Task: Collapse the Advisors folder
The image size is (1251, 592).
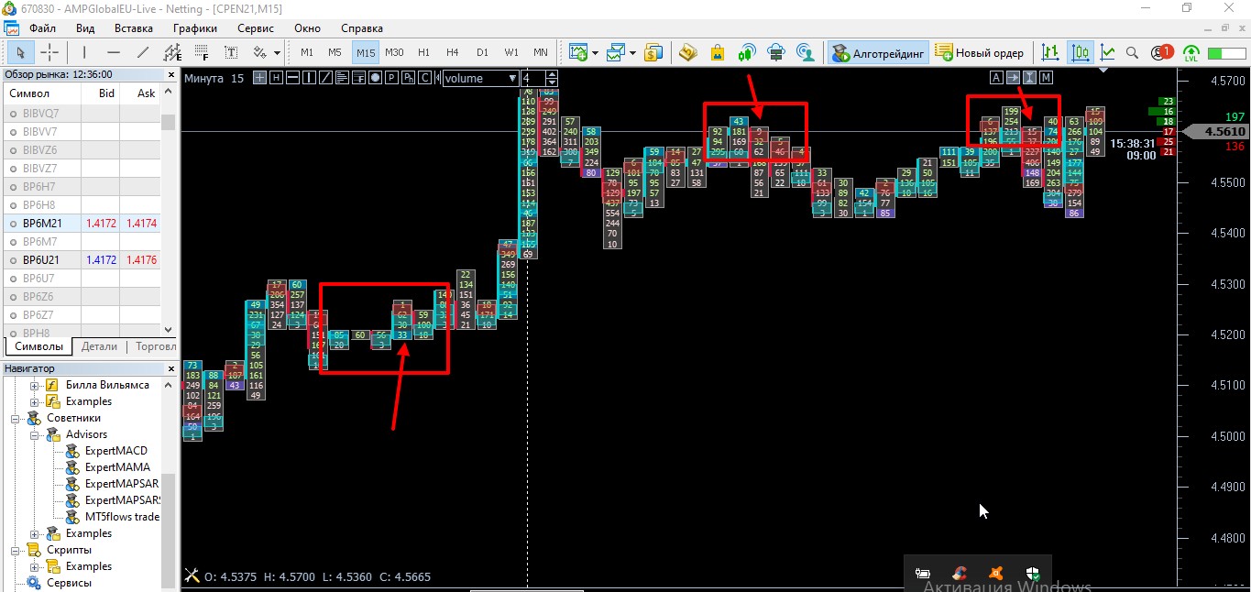Action: pyautogui.click(x=35, y=434)
